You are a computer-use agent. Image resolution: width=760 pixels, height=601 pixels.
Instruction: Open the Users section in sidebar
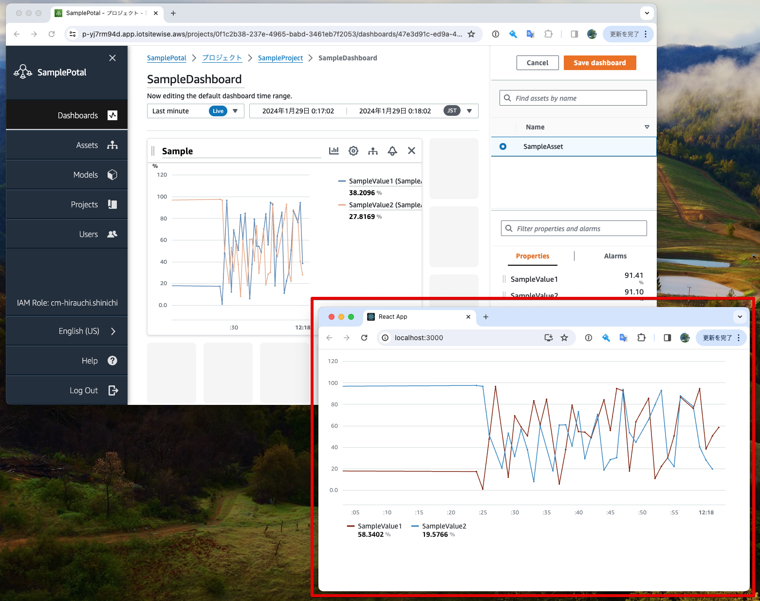pyautogui.click(x=88, y=234)
